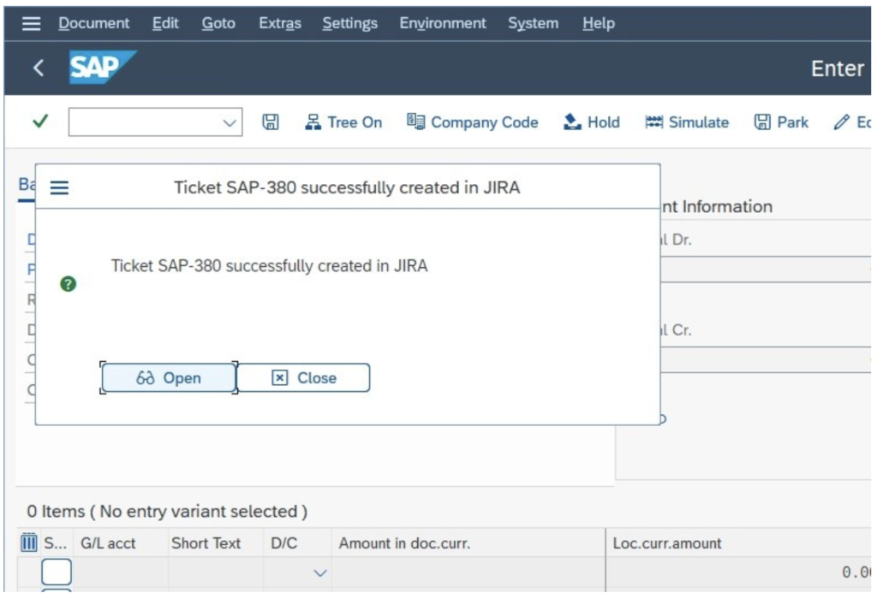Open the Environment menu
This screenshot has width=877, height=599.
(443, 23)
